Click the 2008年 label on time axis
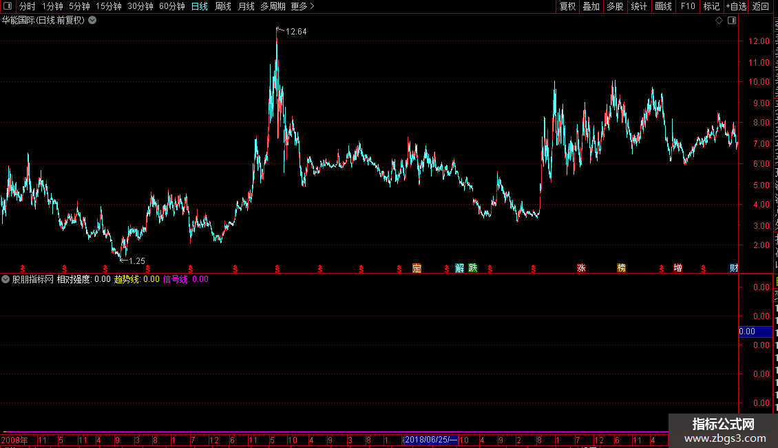778x448 pixels. (14, 440)
